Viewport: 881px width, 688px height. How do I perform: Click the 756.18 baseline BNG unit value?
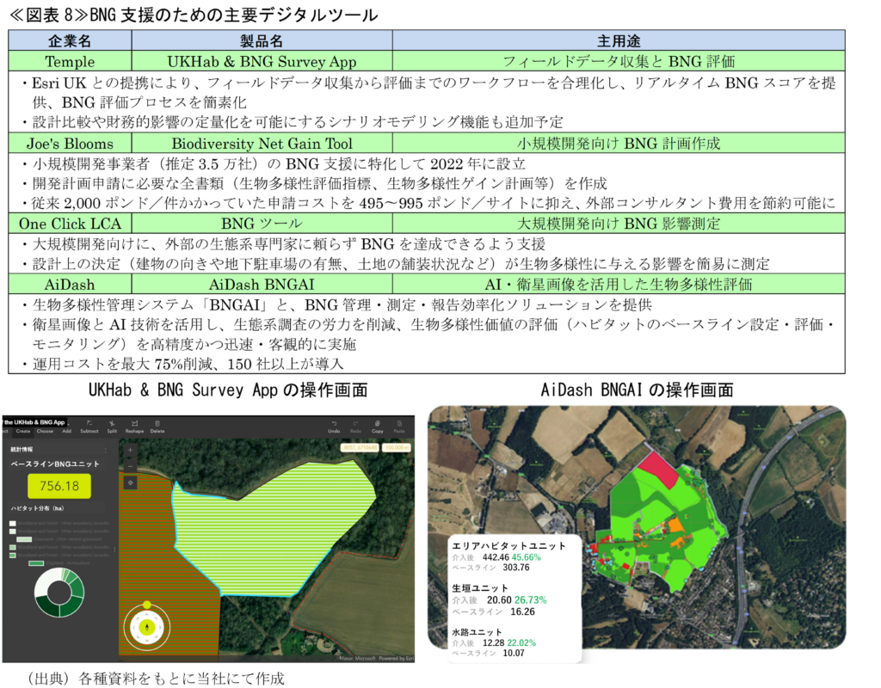pyautogui.click(x=59, y=486)
